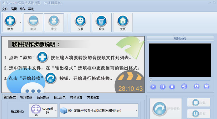
Task: Switch to the 音频参数 tab
Action: (43, 97)
